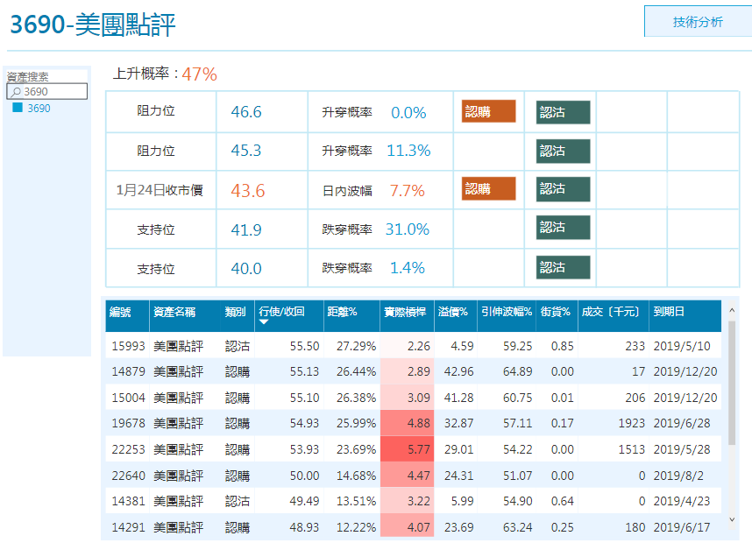Select warrant code 14879
This screenshot has height=550, width=752.
(128, 371)
